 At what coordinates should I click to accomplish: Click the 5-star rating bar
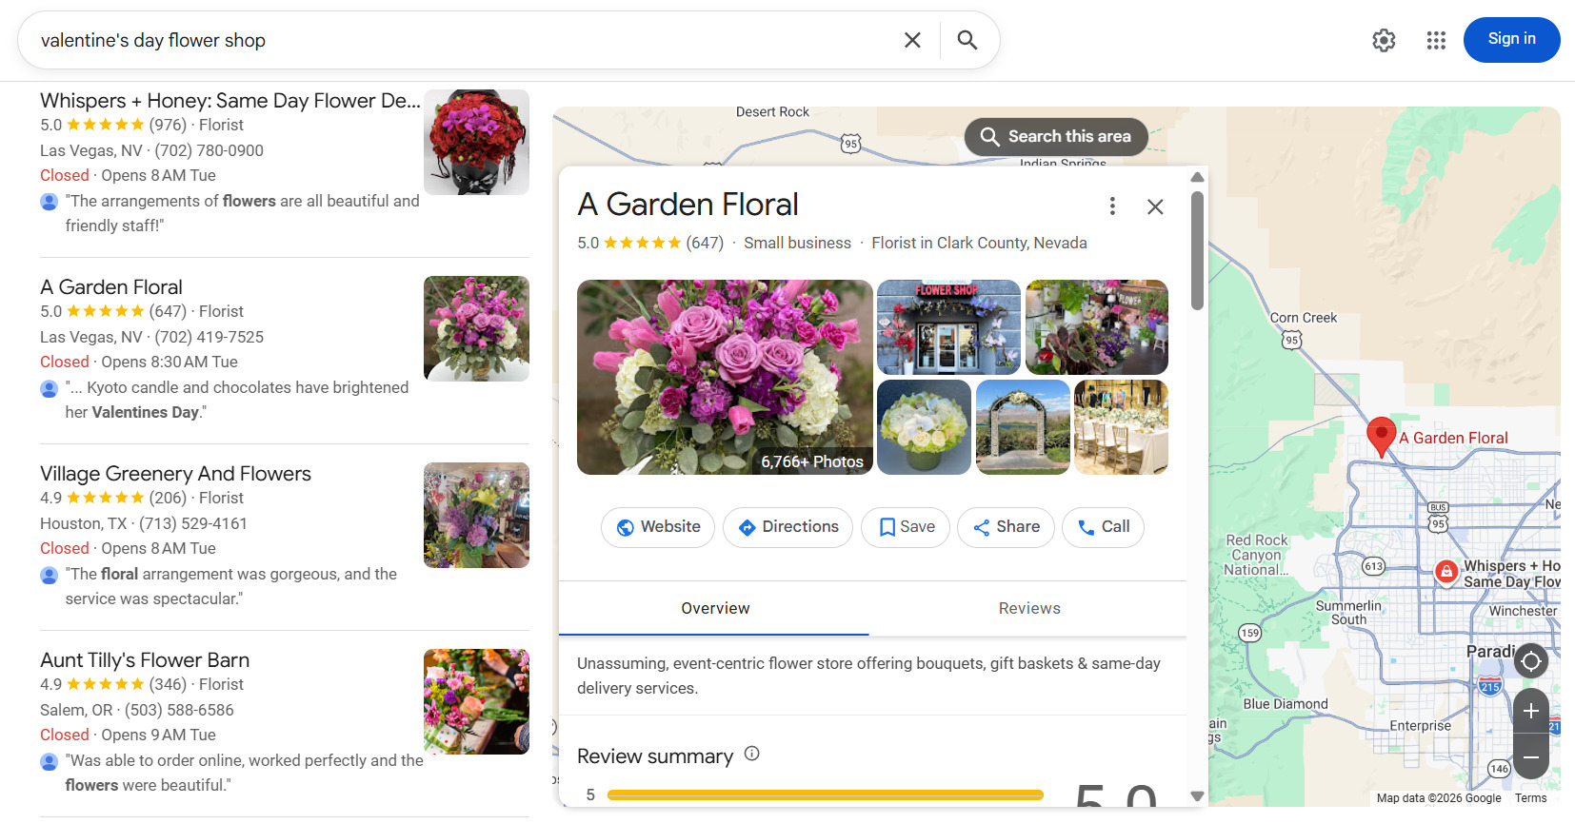click(x=825, y=795)
